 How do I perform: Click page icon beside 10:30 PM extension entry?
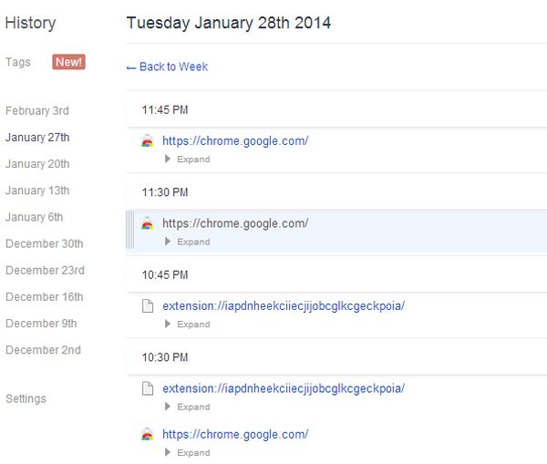(x=148, y=389)
